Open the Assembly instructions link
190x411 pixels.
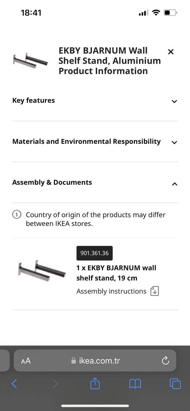[x=111, y=291]
